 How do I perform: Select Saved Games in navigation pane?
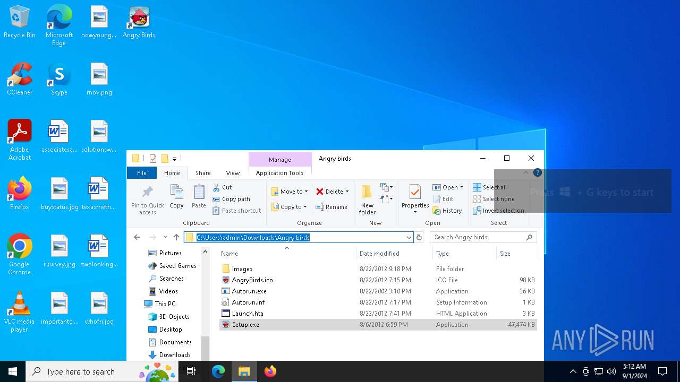point(172,266)
